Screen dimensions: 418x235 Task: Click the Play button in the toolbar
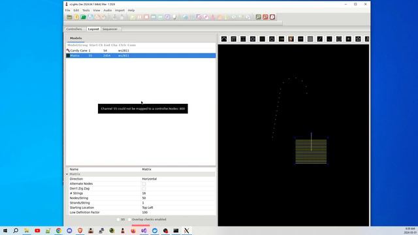point(133,17)
